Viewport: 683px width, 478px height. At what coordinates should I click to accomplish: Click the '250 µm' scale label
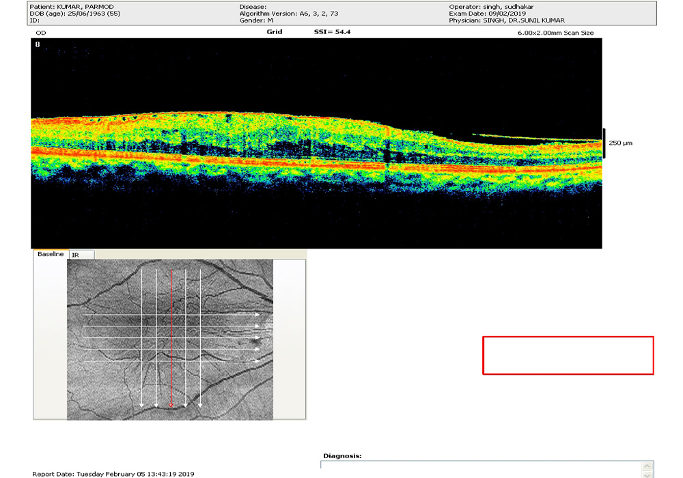click(x=620, y=143)
